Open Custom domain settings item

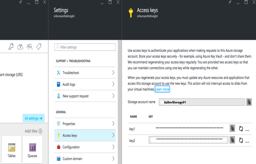click(x=85, y=159)
